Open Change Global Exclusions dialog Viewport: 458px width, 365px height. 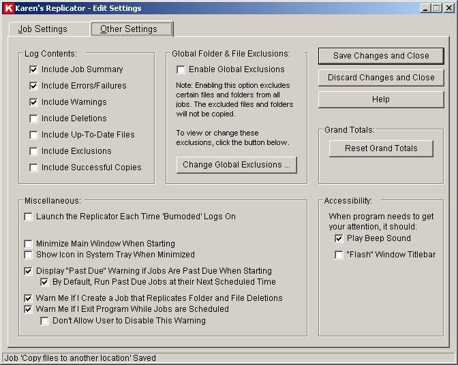click(x=236, y=165)
